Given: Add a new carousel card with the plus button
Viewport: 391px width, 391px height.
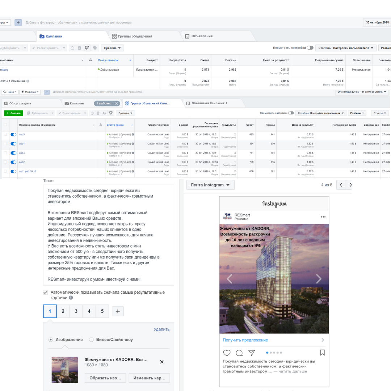Looking at the screenshot, I should [x=118, y=311].
